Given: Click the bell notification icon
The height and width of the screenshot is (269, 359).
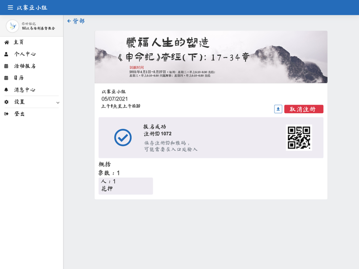Looking at the screenshot, I should click(x=6, y=90).
